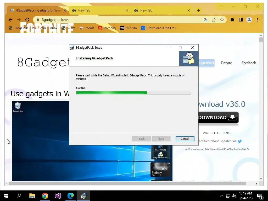This screenshot has height=201, width=268.
Task: Click the black DOWNLOAD button
Action: click(x=218, y=118)
